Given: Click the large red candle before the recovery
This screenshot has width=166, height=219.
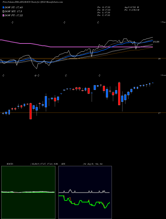Looking at the screenshot, I should [119, 94].
